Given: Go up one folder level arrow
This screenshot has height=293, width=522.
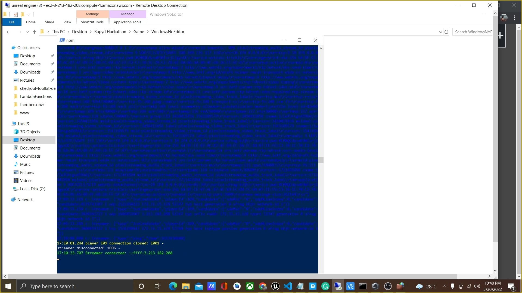Looking at the screenshot, I should tap(35, 32).
